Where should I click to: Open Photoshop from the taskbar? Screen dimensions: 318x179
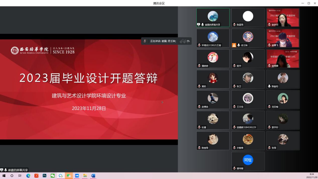click(44, 176)
